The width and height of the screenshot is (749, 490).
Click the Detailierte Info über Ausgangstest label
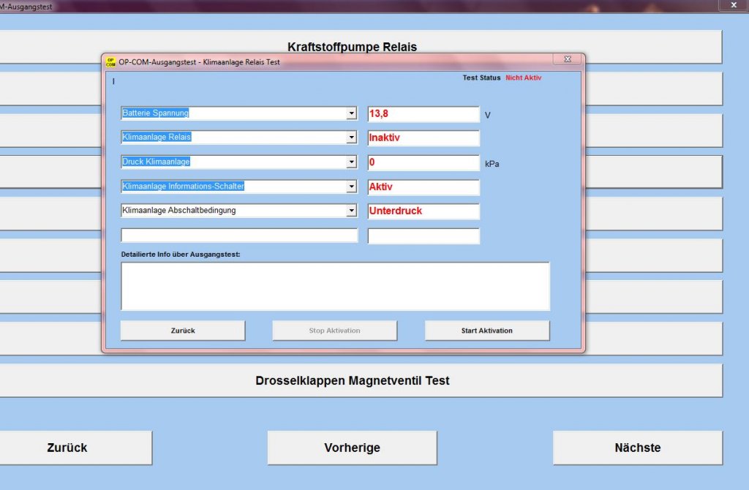click(181, 255)
